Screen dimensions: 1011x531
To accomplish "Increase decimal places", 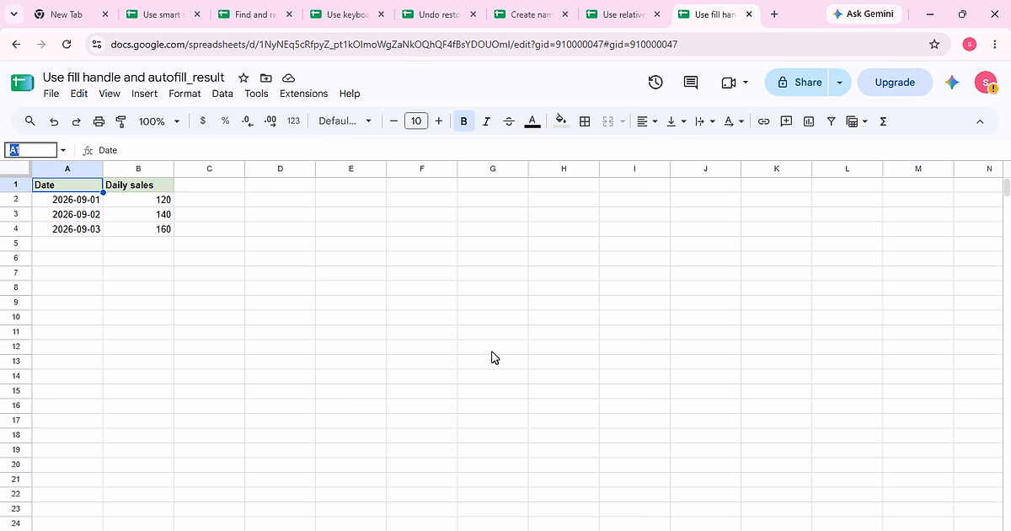I will tap(270, 121).
